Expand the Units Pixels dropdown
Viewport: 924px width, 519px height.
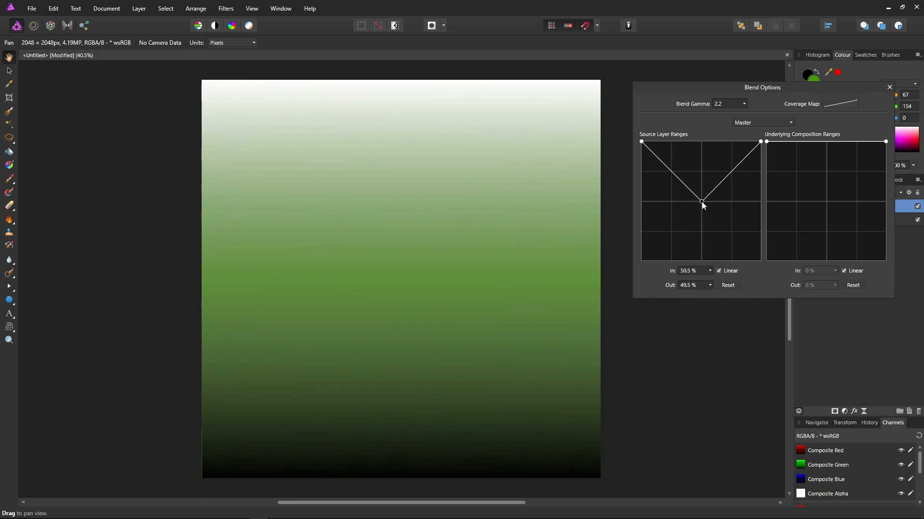[233, 43]
